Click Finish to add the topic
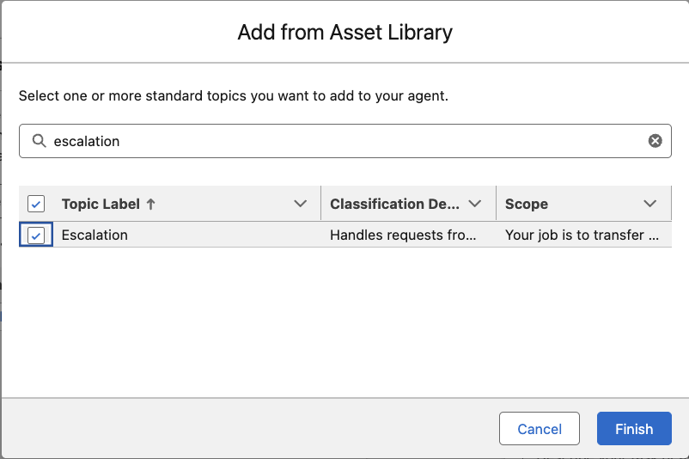This screenshot has height=459, width=689. coord(634,429)
